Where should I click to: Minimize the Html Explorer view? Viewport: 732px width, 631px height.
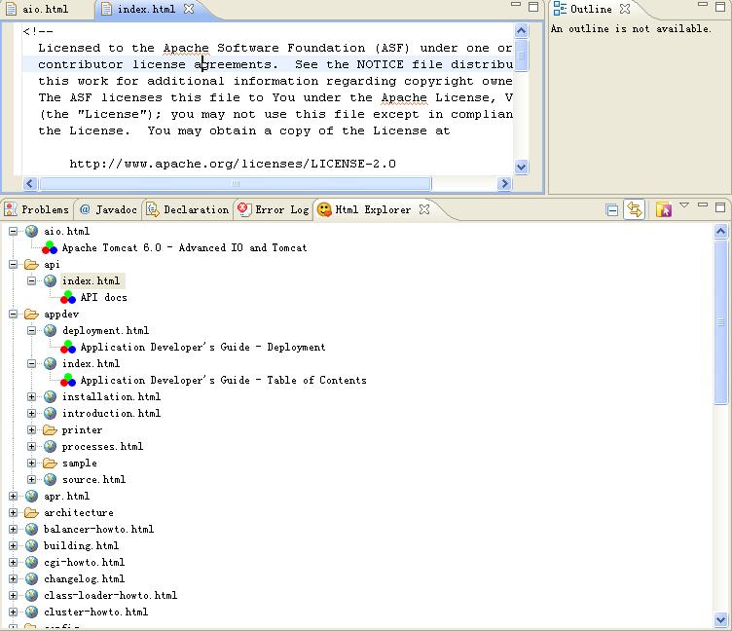pyautogui.click(x=703, y=205)
